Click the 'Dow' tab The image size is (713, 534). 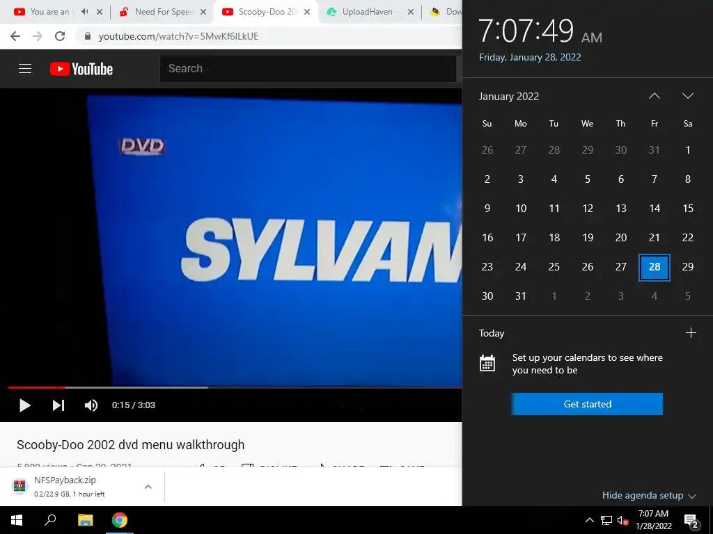(x=446, y=12)
